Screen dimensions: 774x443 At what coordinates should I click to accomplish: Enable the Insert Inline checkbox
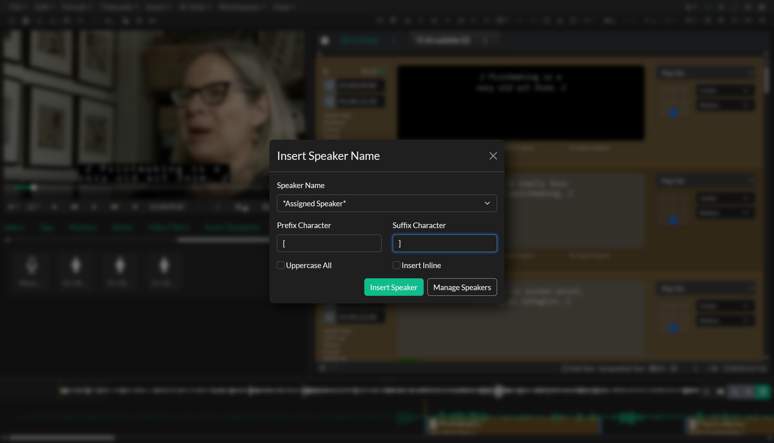click(396, 265)
